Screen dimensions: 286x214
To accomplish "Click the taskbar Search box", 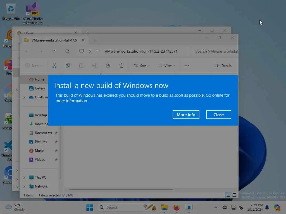I will click(128, 207).
